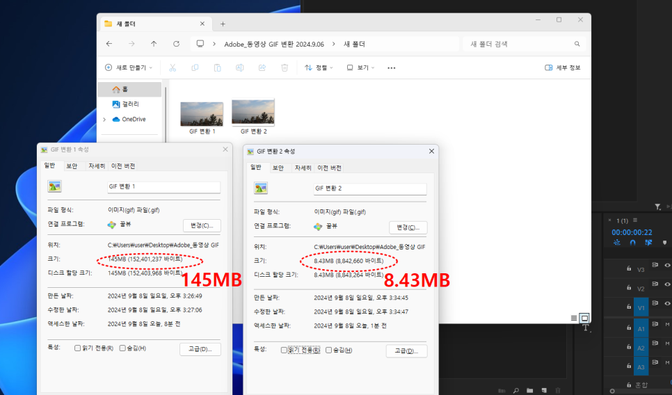The height and width of the screenshot is (395, 672).
Task: Open the sequence 1 (1) panel menu
Action: click(635, 220)
